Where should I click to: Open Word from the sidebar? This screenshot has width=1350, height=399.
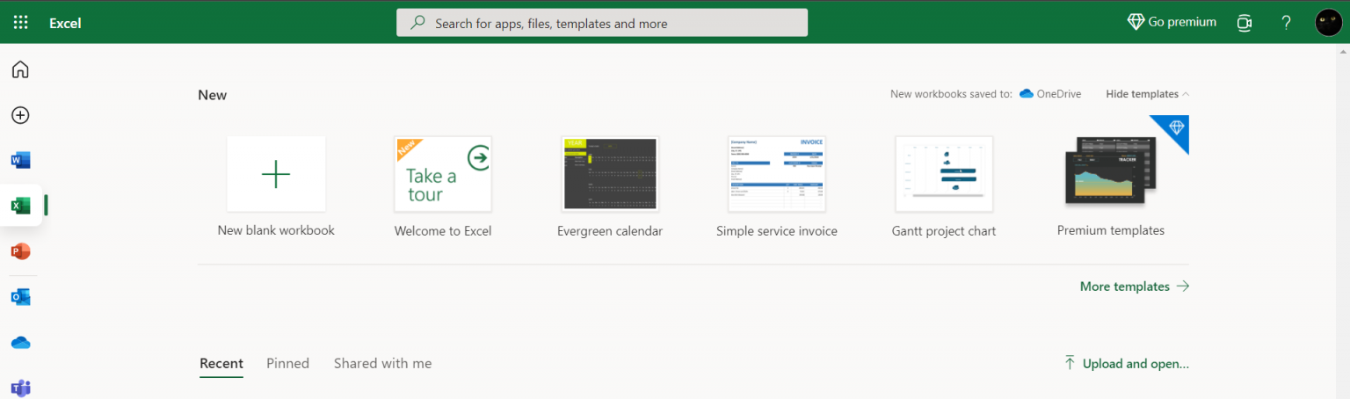click(x=20, y=161)
